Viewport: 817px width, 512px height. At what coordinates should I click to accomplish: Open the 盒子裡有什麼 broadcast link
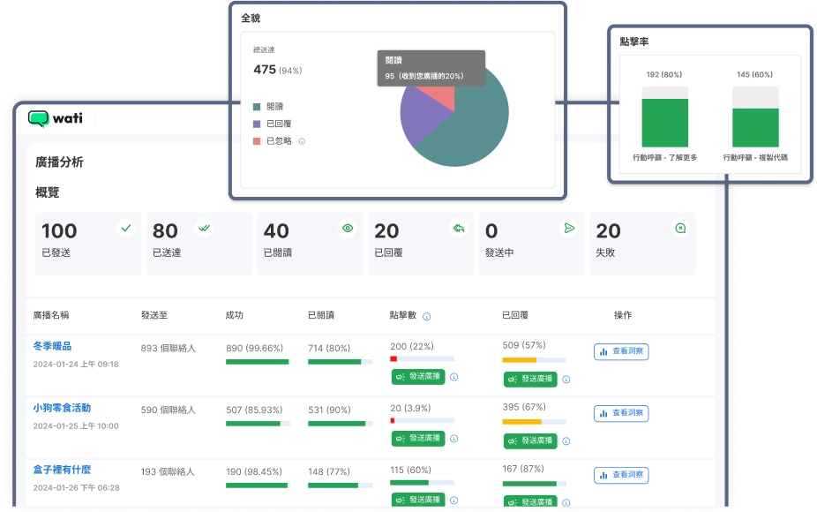(x=62, y=471)
